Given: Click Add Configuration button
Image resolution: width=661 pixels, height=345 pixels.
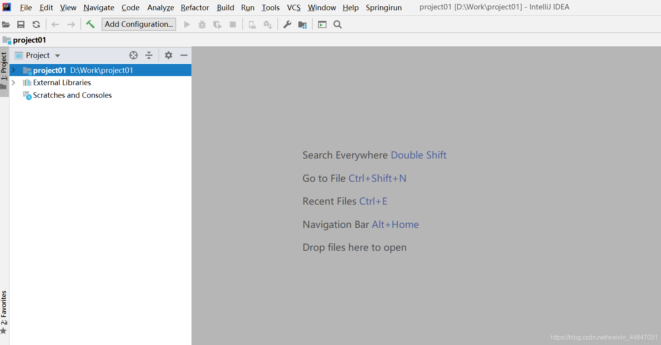Looking at the screenshot, I should [139, 24].
